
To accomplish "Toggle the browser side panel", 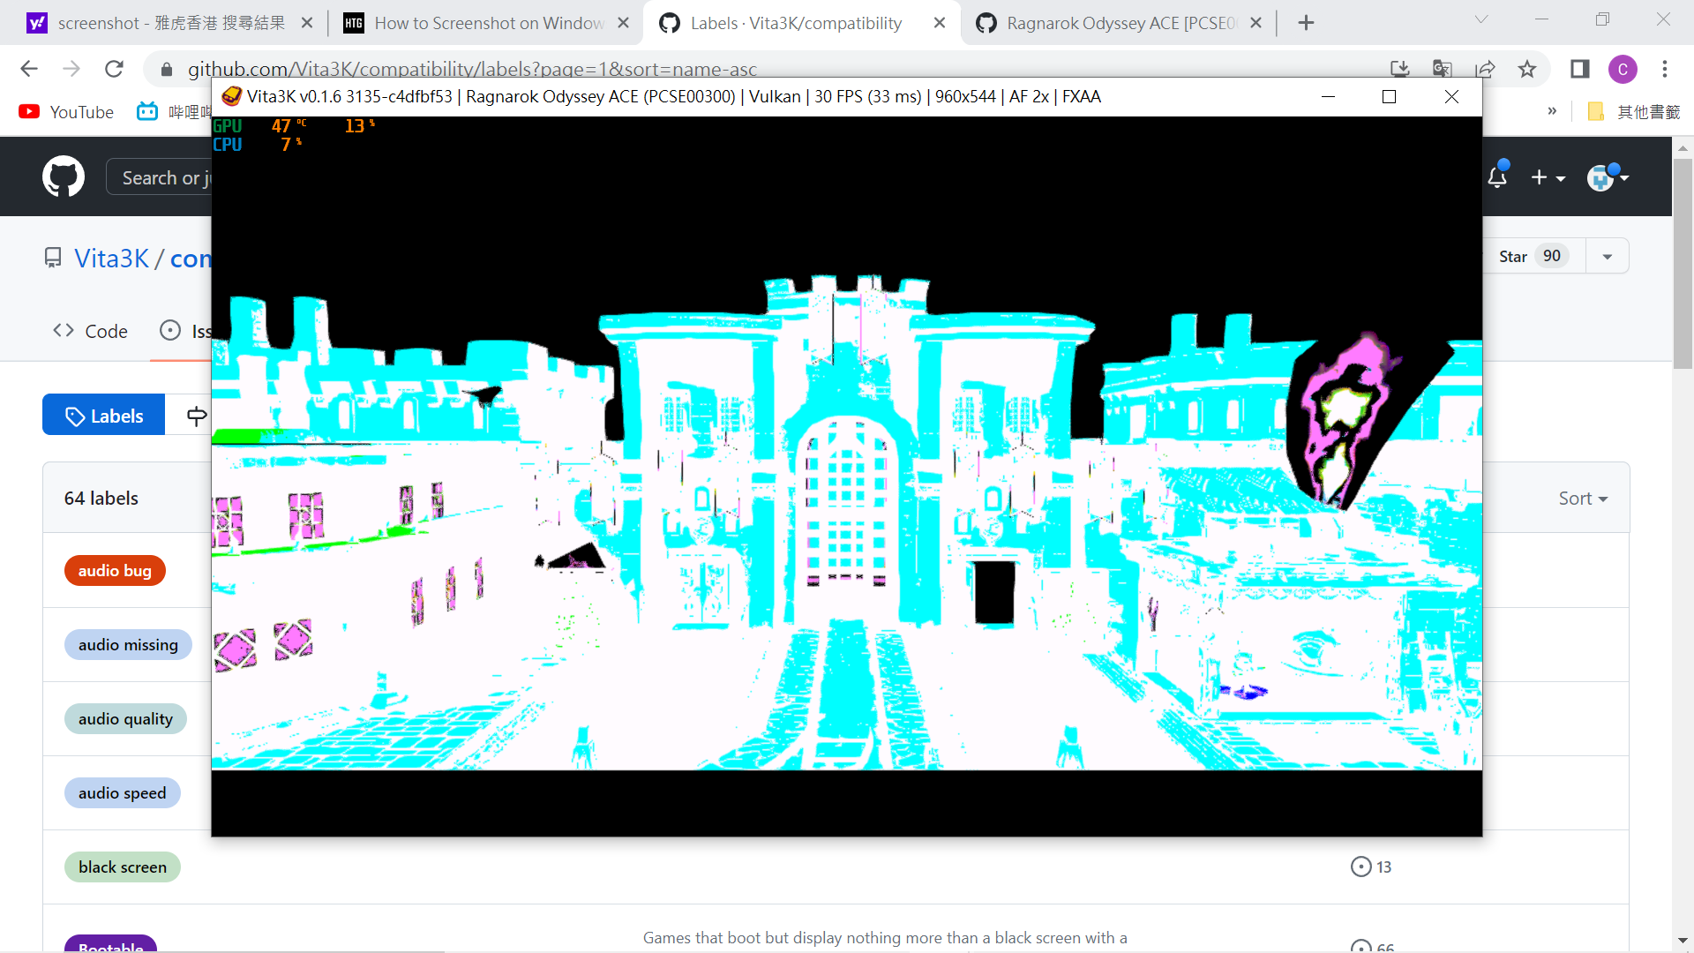I will pos(1579,69).
